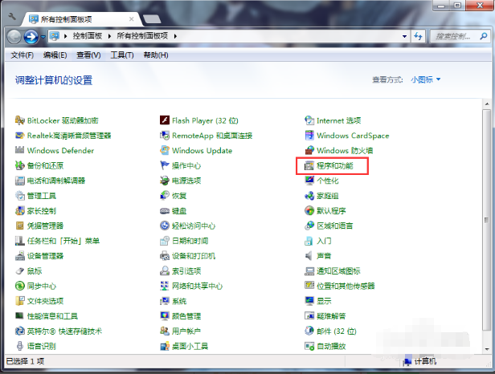Open the recent pages arrow beside Forward

point(43,37)
